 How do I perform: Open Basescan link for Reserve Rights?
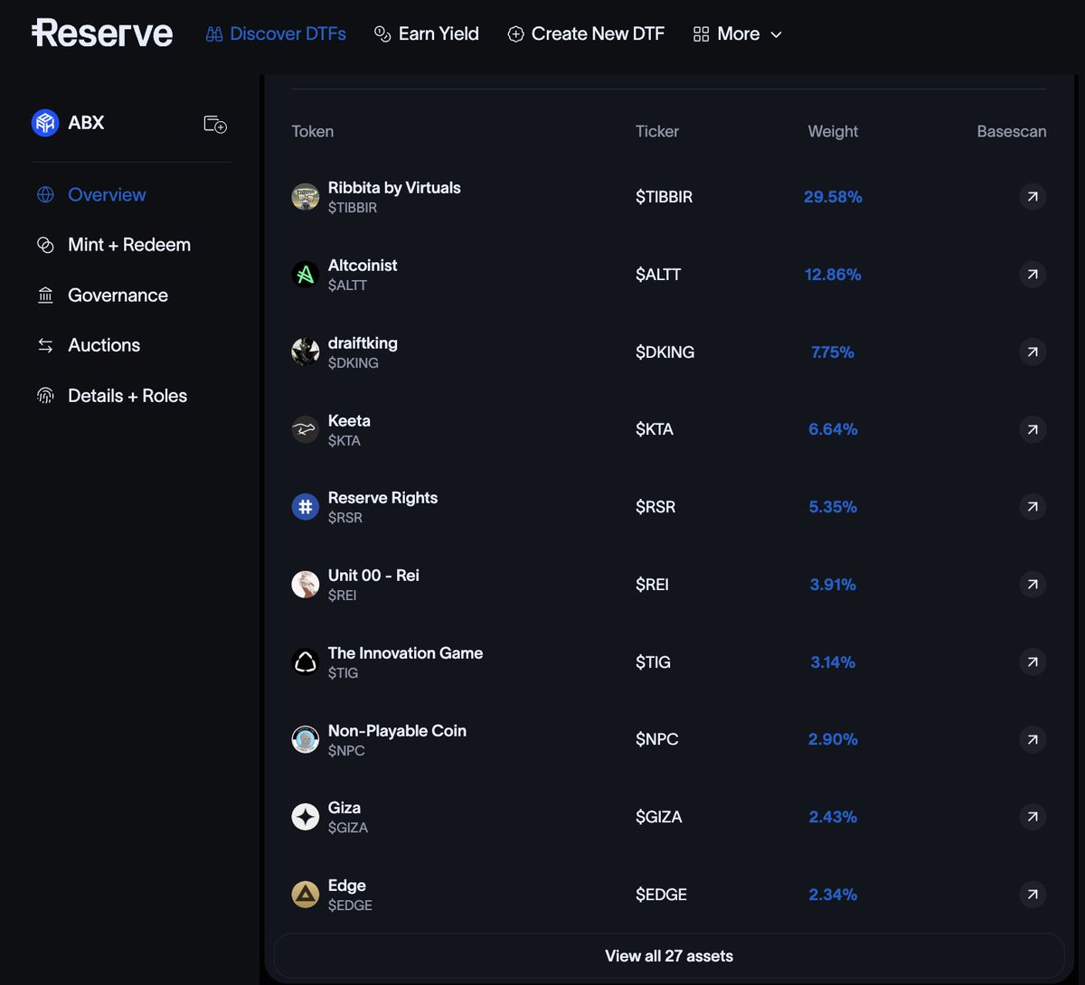point(1033,507)
